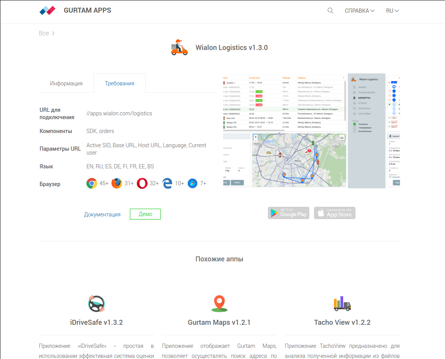Click the Google Play store badge

coord(289,213)
